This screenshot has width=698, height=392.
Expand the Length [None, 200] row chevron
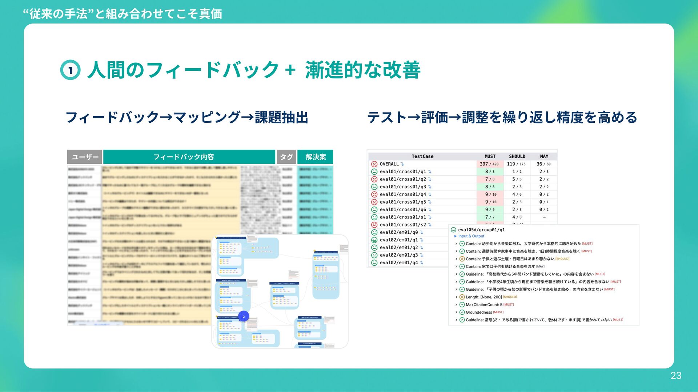click(x=456, y=297)
